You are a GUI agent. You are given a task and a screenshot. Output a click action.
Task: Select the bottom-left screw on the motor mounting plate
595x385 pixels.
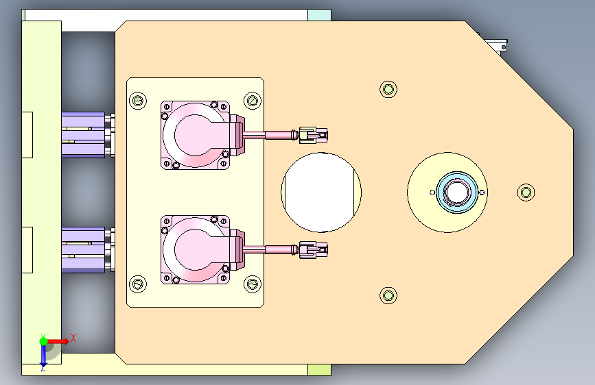point(138,284)
